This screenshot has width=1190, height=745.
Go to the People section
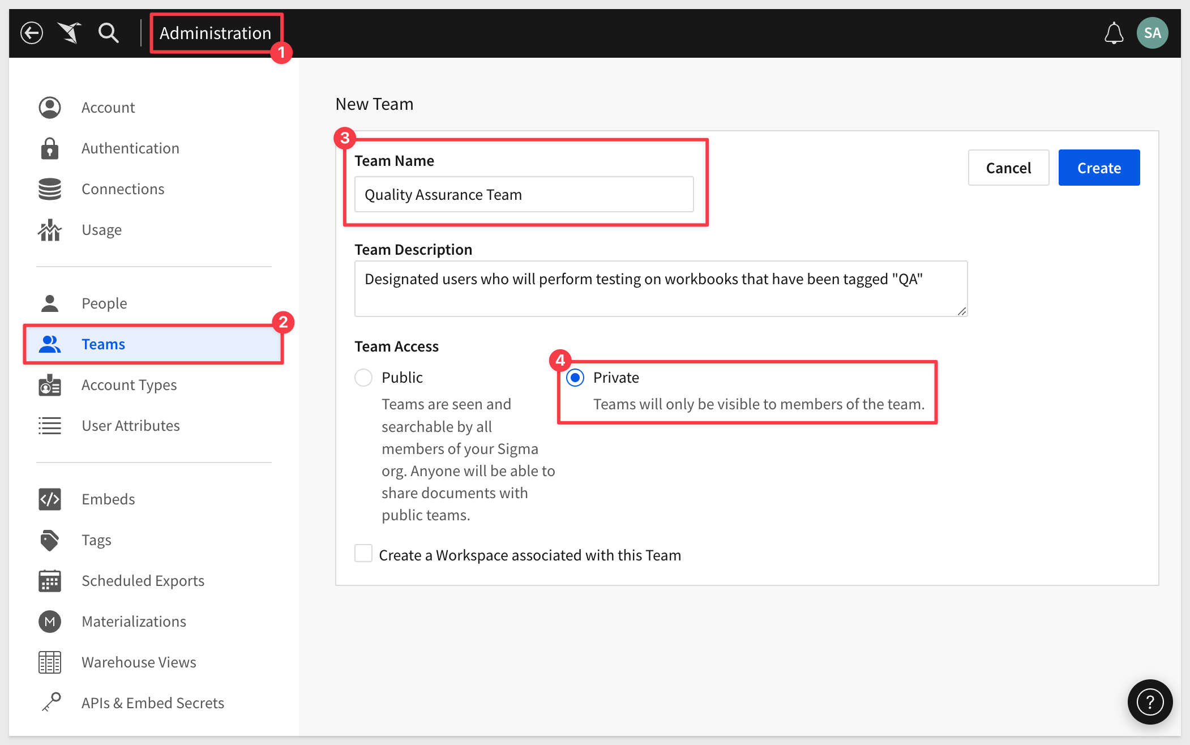(x=104, y=303)
